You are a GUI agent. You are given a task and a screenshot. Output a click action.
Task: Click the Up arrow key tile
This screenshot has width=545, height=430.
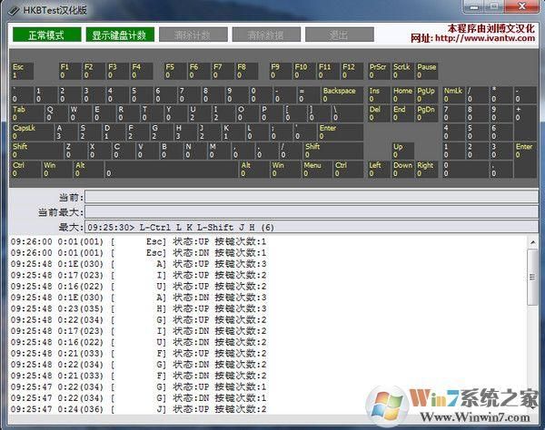tap(402, 151)
